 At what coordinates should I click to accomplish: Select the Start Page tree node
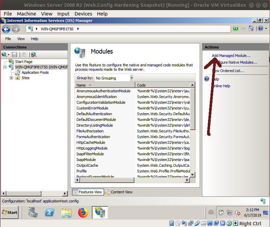point(24,62)
